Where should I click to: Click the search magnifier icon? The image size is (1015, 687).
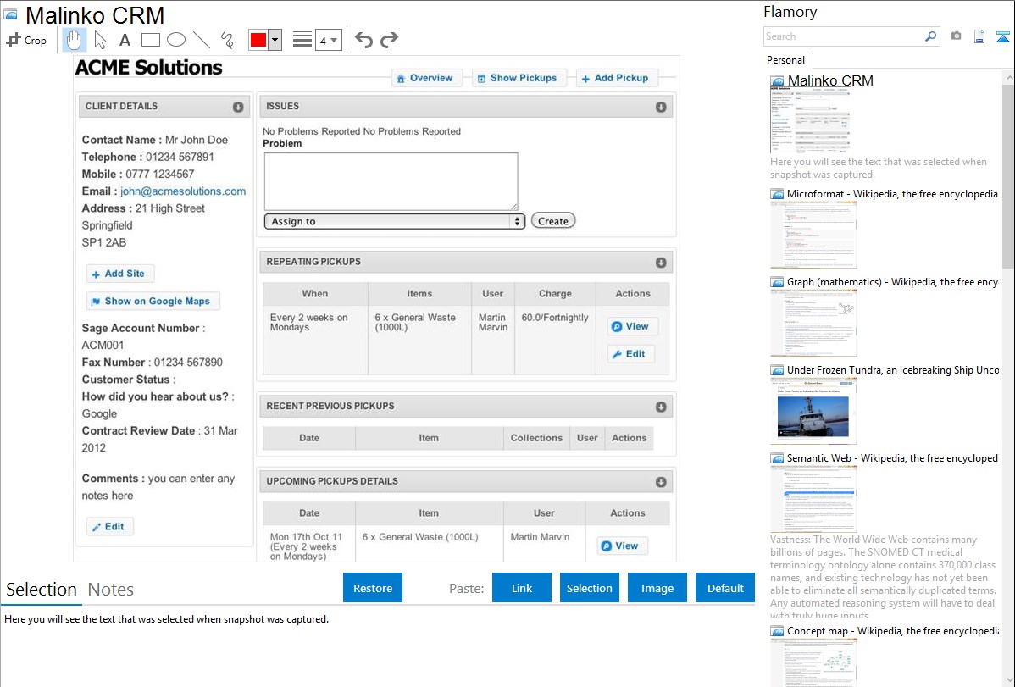930,36
